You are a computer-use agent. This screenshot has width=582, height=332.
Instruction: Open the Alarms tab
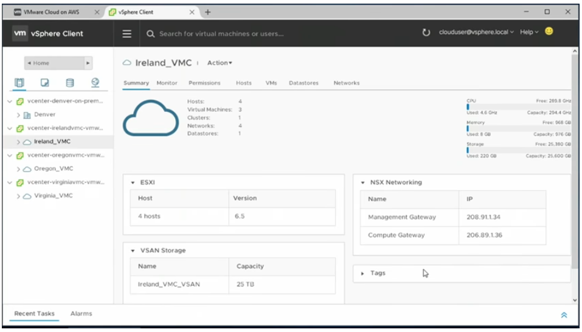(x=81, y=314)
